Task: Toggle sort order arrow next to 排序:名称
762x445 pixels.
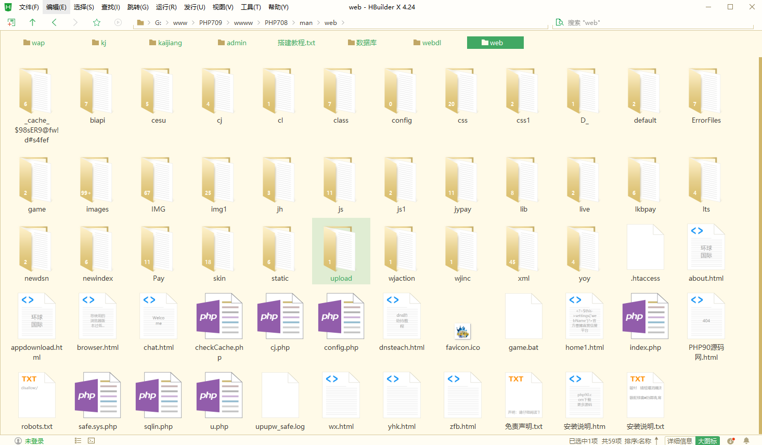Action: [x=657, y=441]
